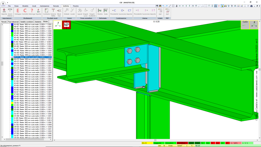Click the Imposta chk settings icon

[4, 12]
